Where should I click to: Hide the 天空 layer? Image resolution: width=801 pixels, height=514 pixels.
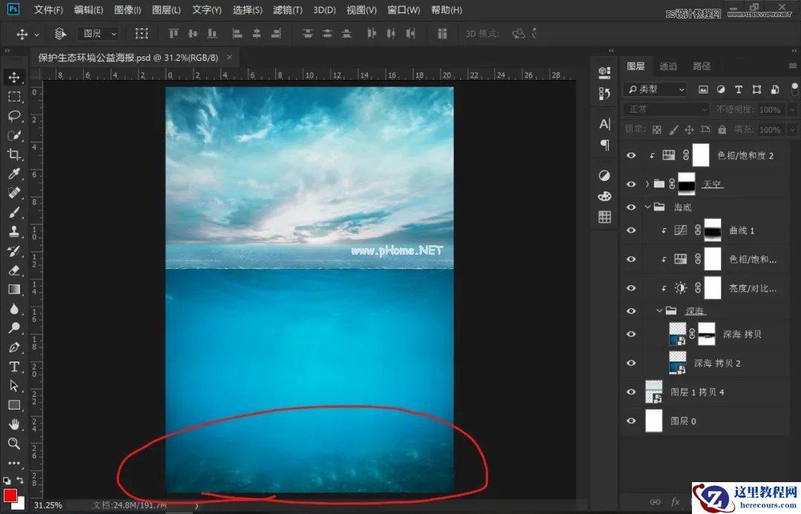[630, 184]
